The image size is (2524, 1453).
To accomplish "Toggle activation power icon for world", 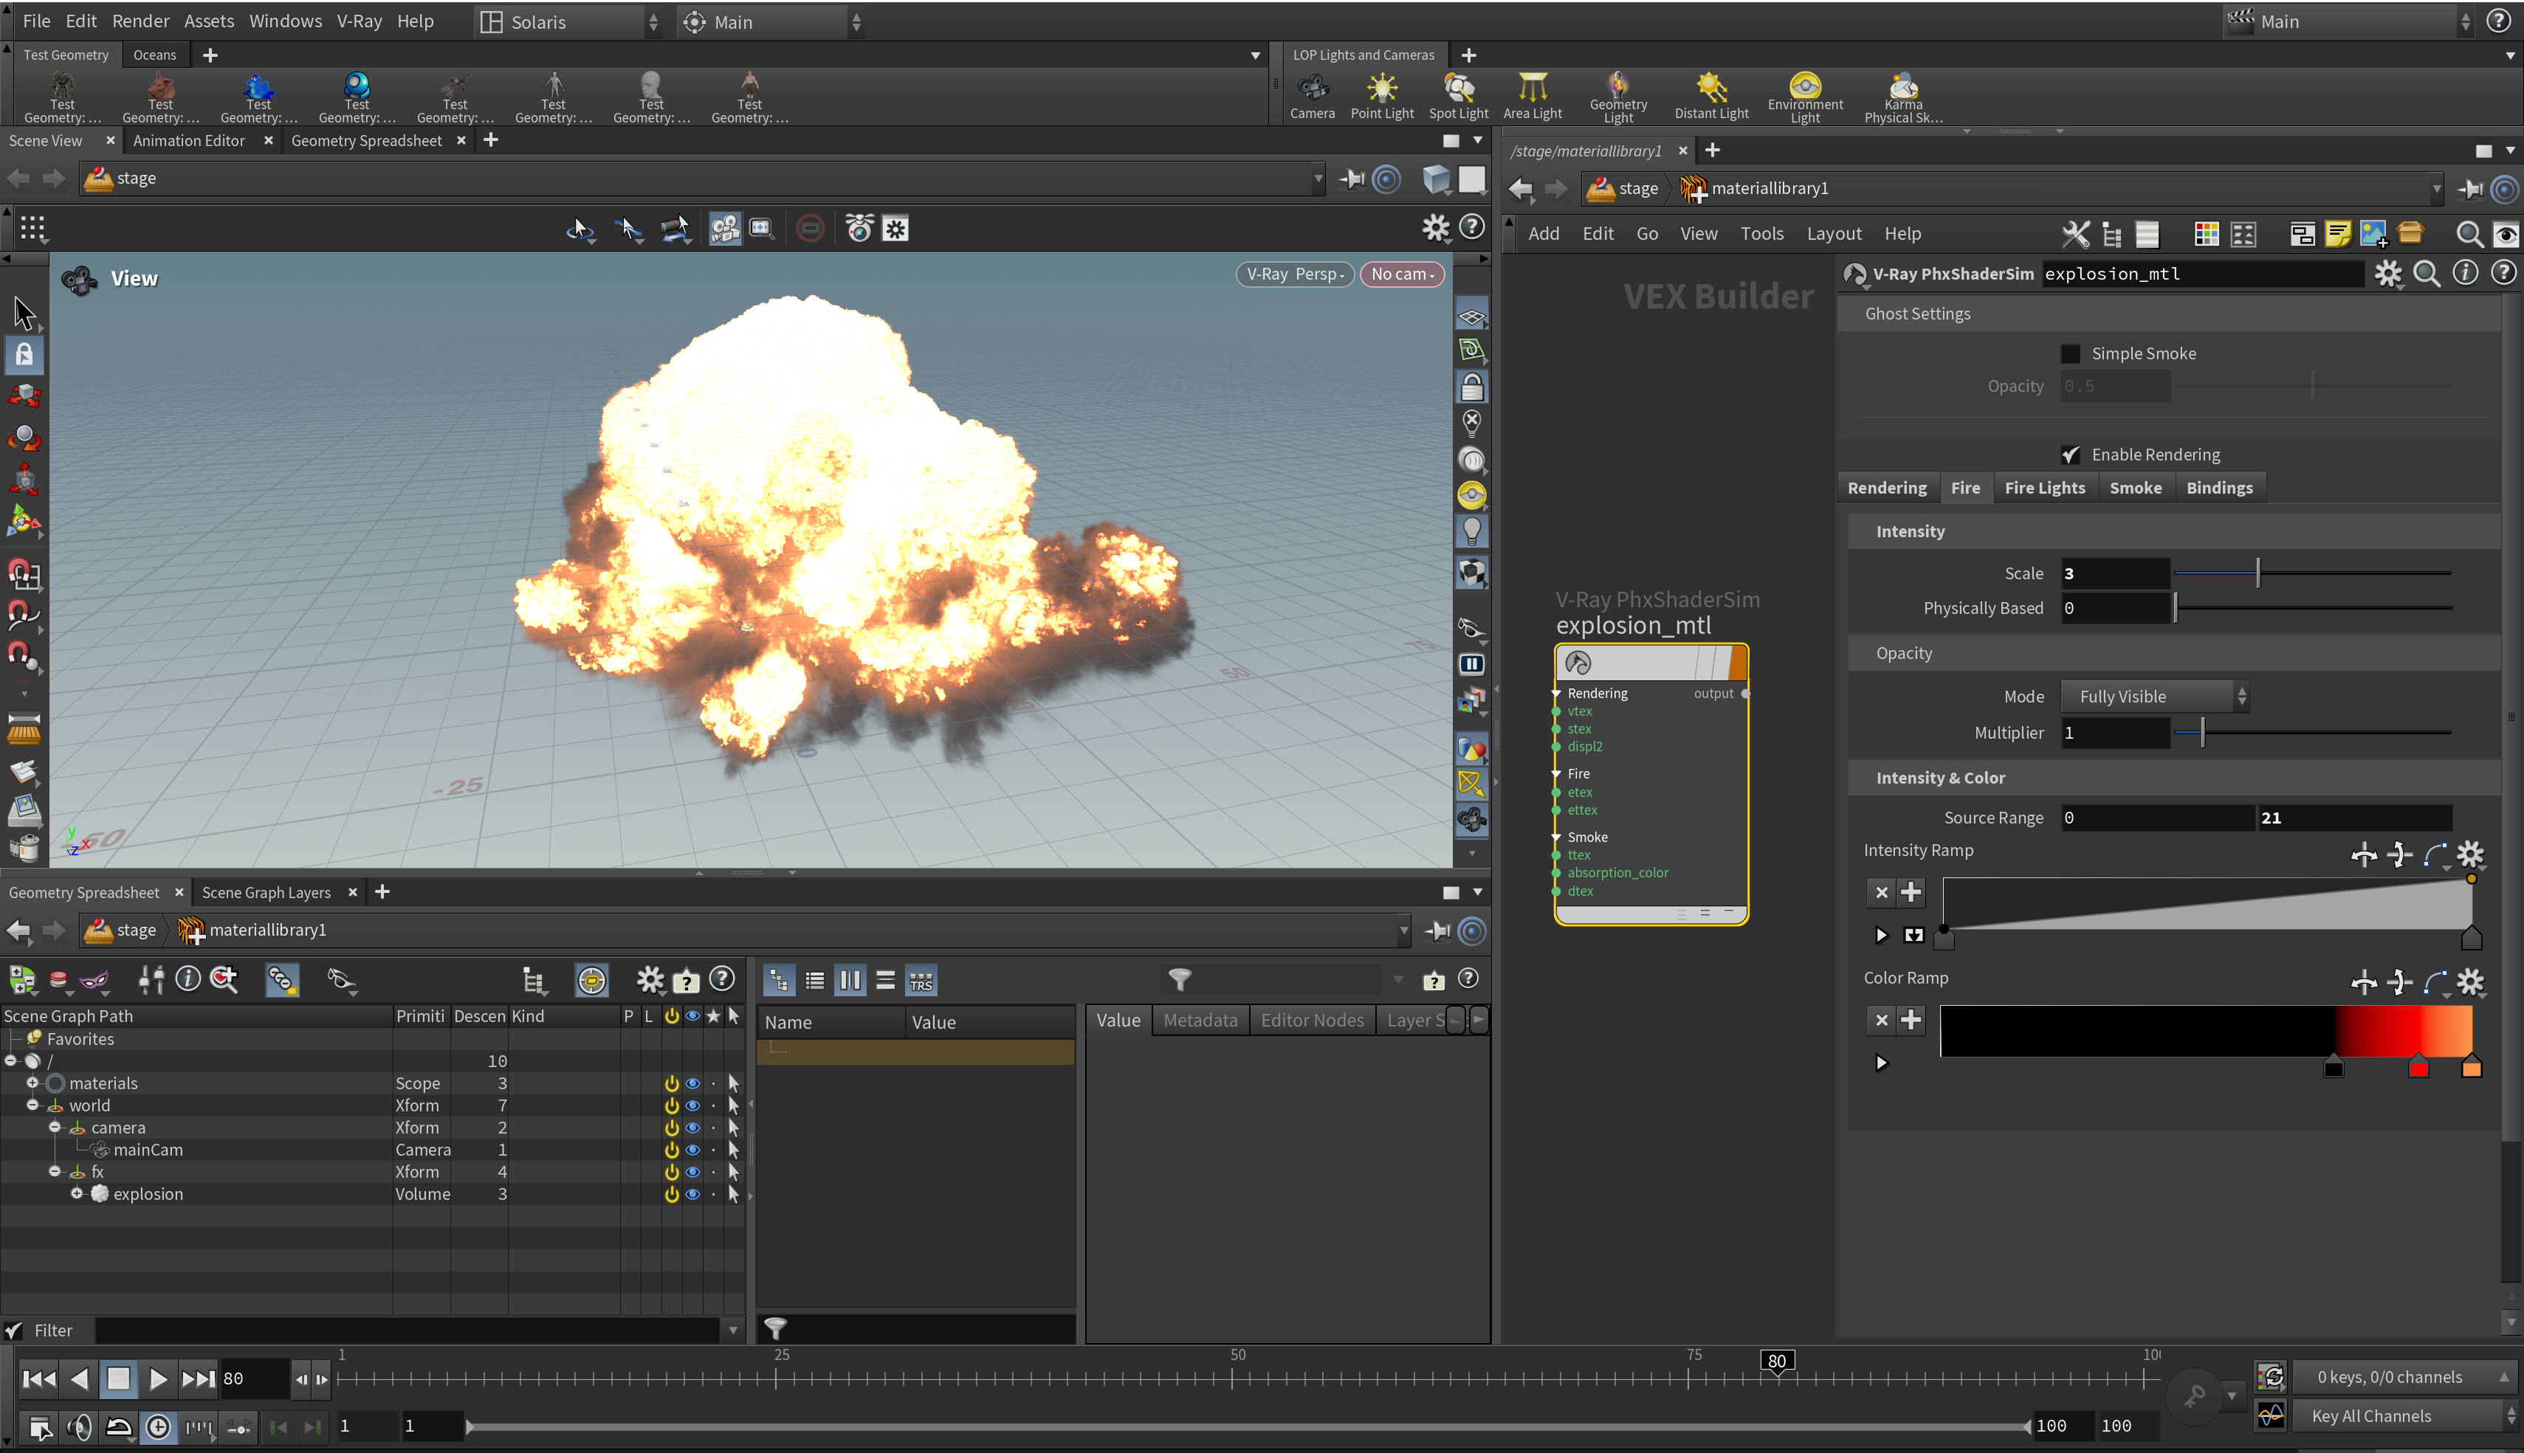I will (x=672, y=1105).
